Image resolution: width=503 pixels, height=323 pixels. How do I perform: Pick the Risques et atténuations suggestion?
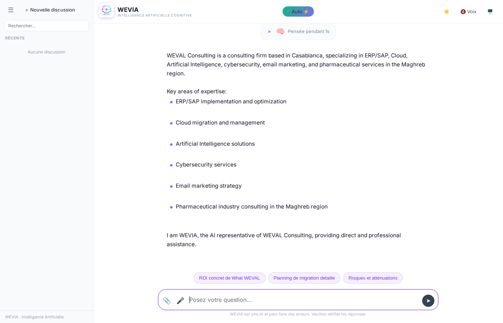click(x=373, y=278)
